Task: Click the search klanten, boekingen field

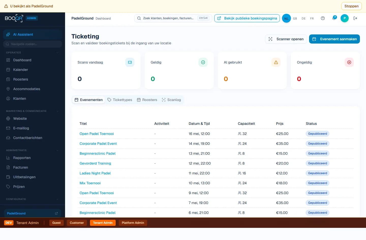Action: point(168,18)
